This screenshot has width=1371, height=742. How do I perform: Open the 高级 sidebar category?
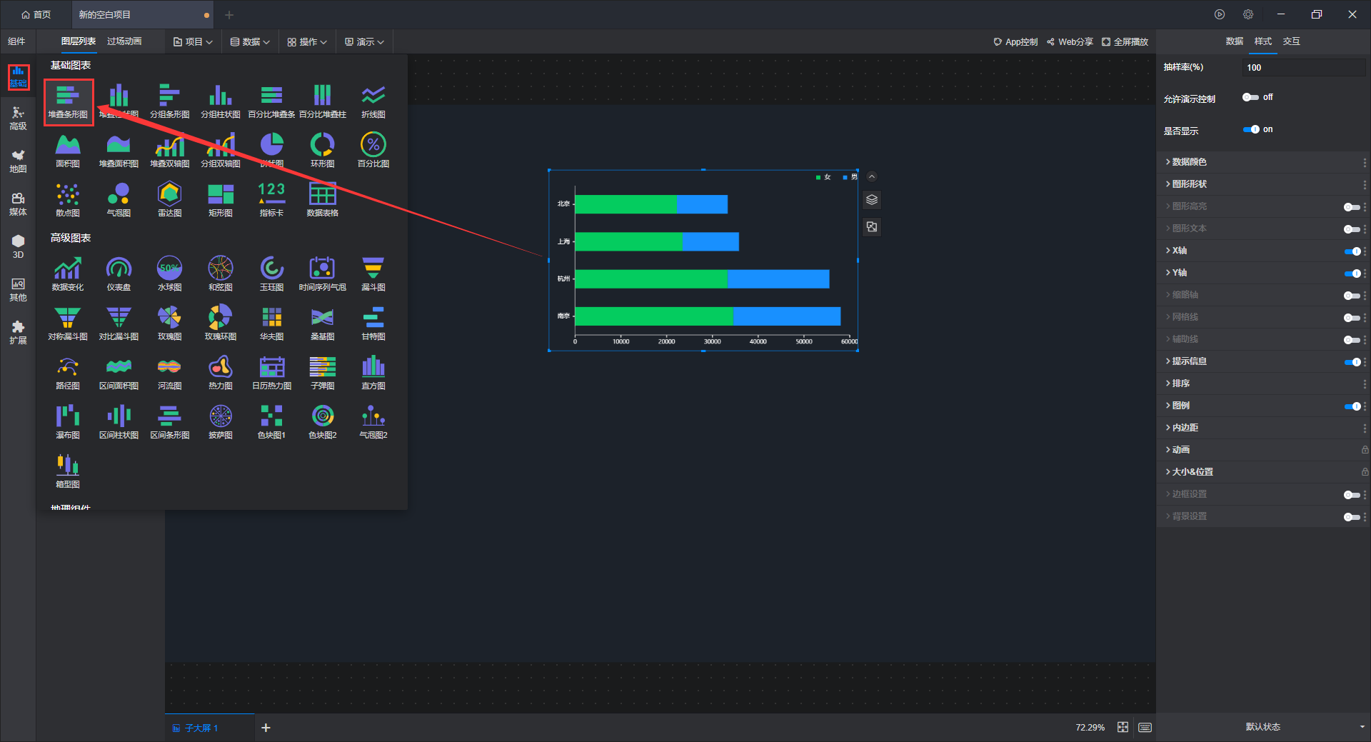(18, 119)
